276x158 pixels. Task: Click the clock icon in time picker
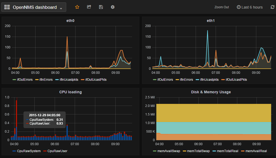(239, 7)
